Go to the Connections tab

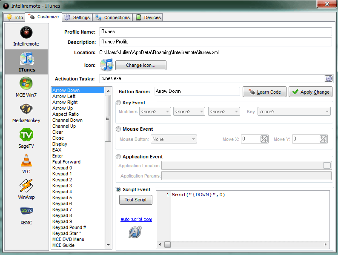(x=112, y=17)
